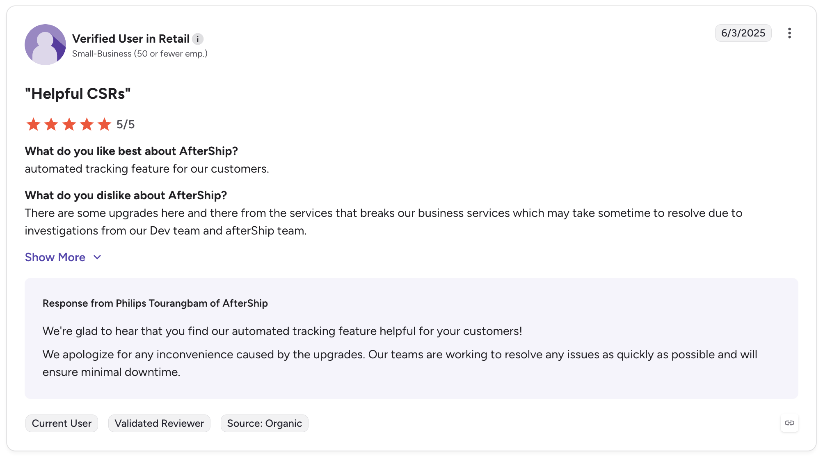The image size is (823, 460).
Task: Click the "Helpful CSRs" review title
Action: 78,94
